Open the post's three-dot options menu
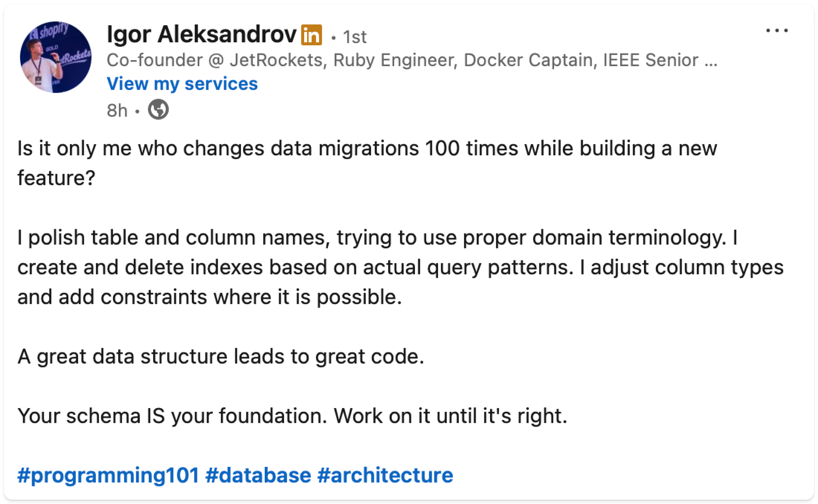Screen dimensions: 818x504 [776, 31]
